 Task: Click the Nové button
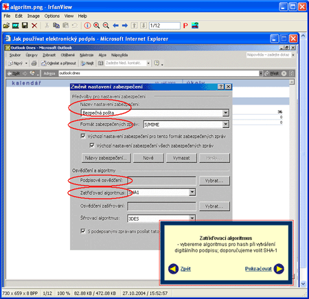pyautogui.click(x=148, y=158)
